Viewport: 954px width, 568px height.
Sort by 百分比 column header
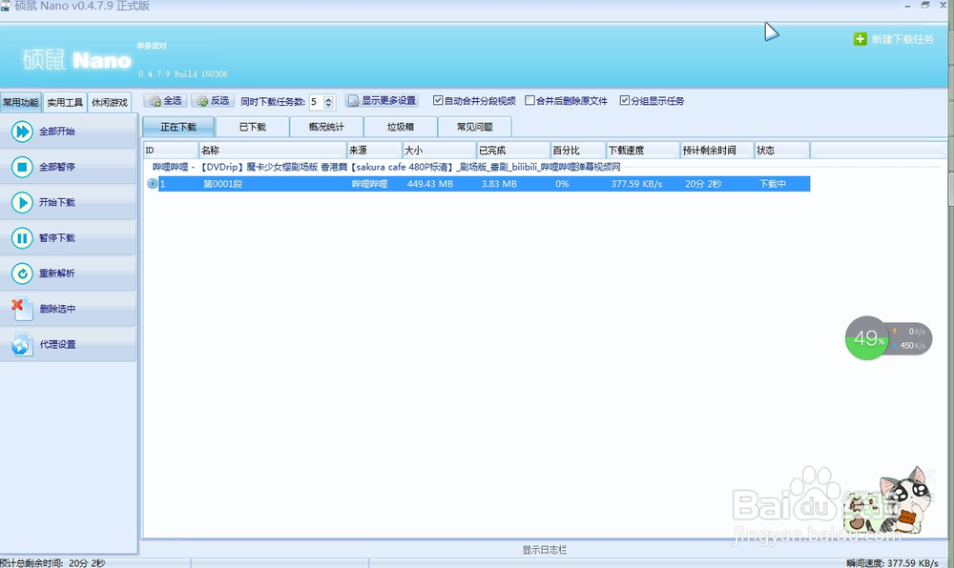578,150
